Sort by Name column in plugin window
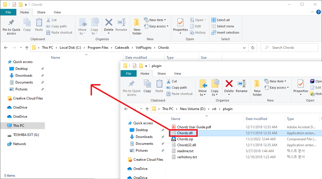322x179 pixels. (176, 119)
